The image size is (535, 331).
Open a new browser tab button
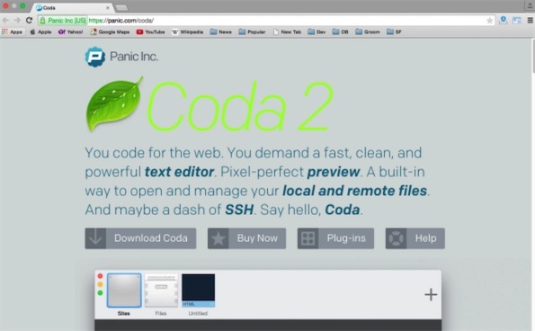[x=121, y=7]
